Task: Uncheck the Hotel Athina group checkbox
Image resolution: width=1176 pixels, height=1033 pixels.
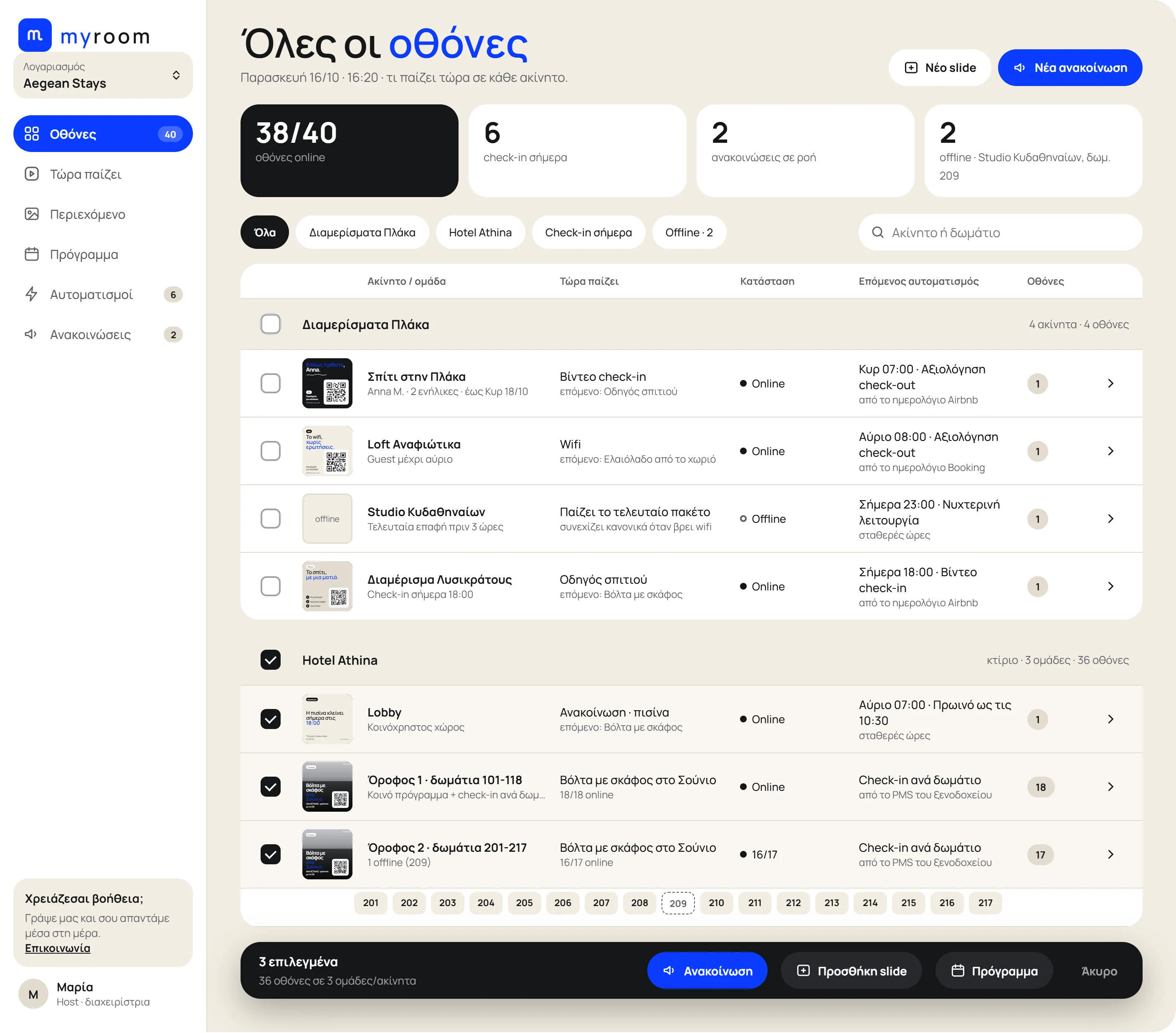Action: (271, 660)
